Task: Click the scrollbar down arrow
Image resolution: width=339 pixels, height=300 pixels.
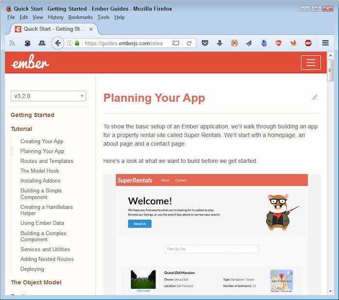Action: click(x=330, y=291)
